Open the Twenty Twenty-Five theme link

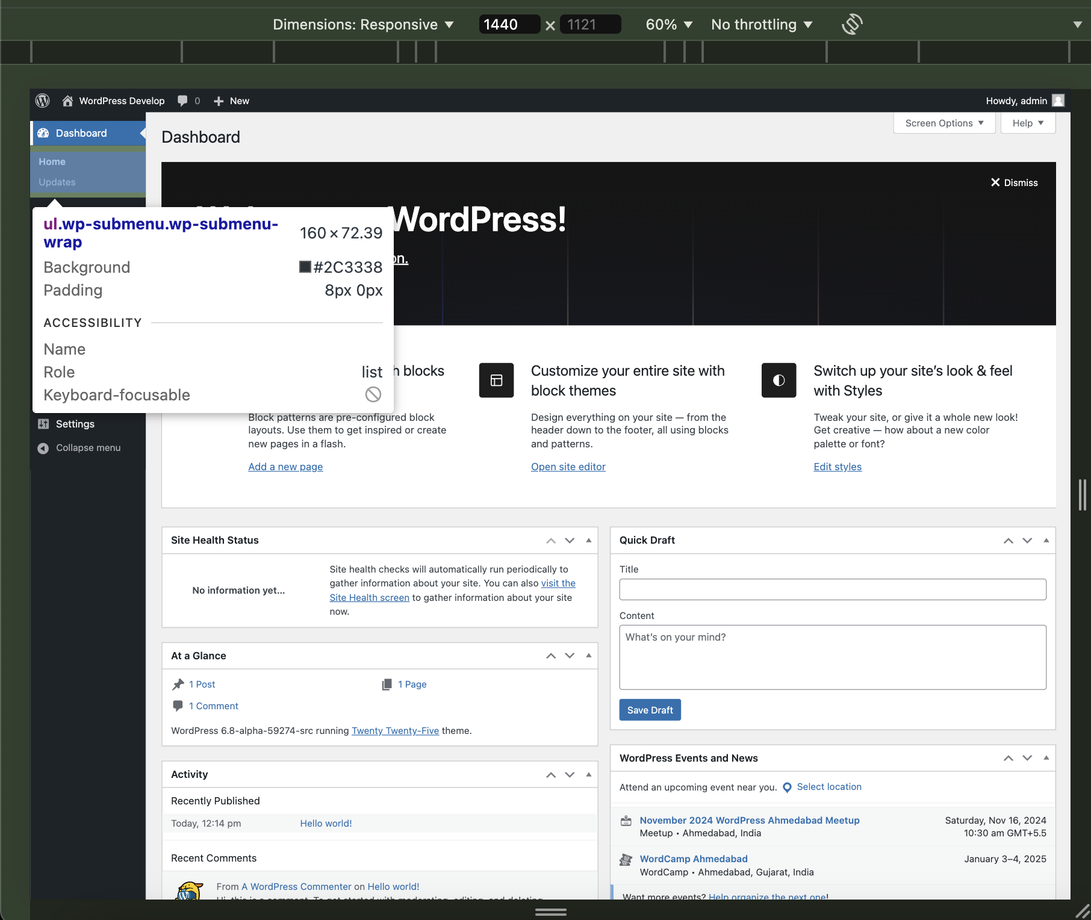tap(395, 730)
